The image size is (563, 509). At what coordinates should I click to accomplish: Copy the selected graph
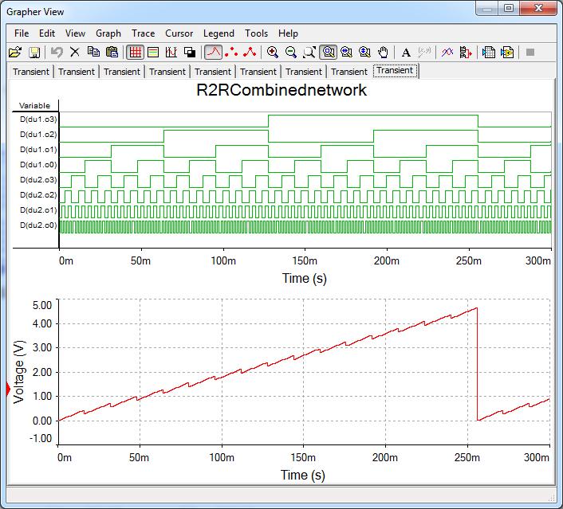point(94,53)
